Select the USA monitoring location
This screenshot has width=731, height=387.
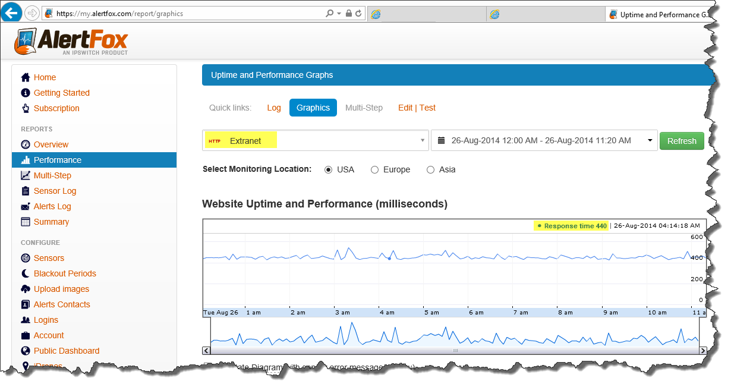point(329,170)
